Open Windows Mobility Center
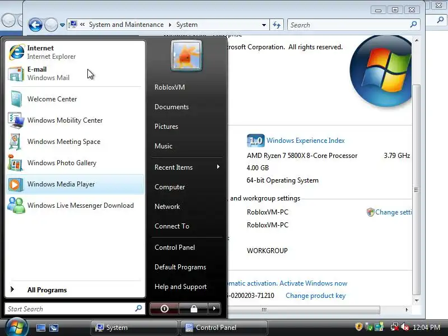This screenshot has width=448, height=336. pyautogui.click(x=75, y=120)
